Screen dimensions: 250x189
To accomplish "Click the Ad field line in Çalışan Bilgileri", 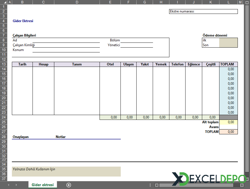I will 66,40.
